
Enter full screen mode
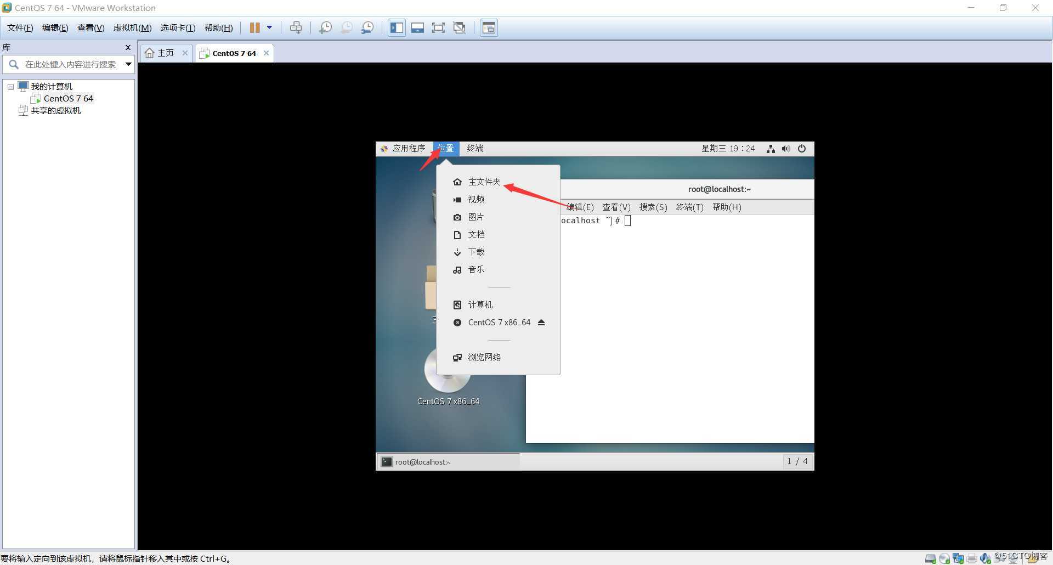click(x=438, y=27)
